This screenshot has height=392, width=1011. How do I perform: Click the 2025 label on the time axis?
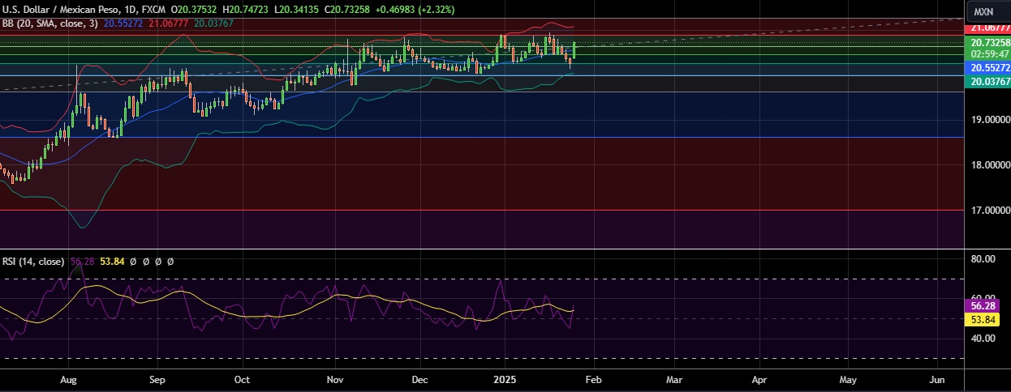tap(506, 379)
